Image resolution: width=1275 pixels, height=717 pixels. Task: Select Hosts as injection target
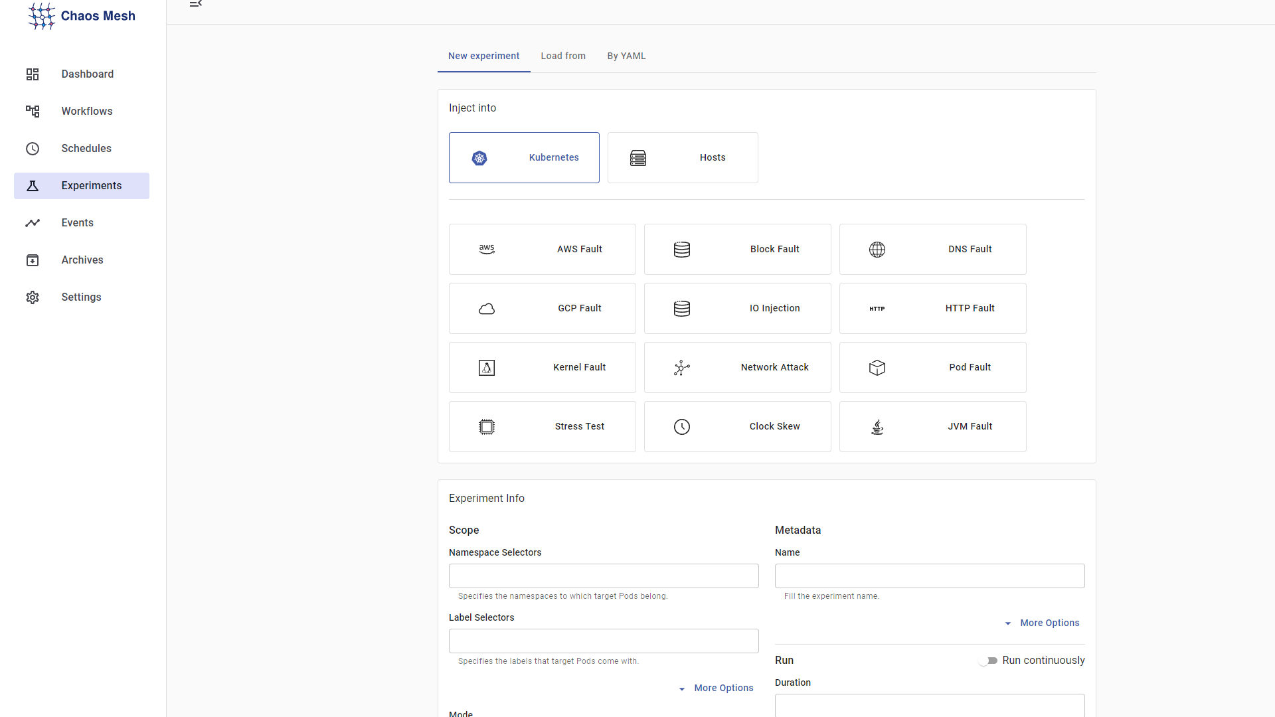683,158
